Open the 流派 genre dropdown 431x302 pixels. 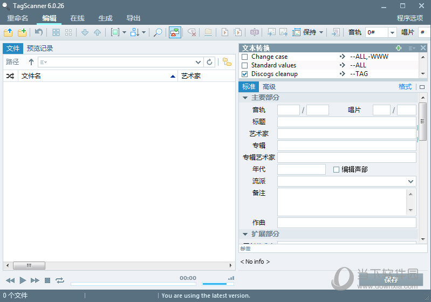pyautogui.click(x=411, y=181)
